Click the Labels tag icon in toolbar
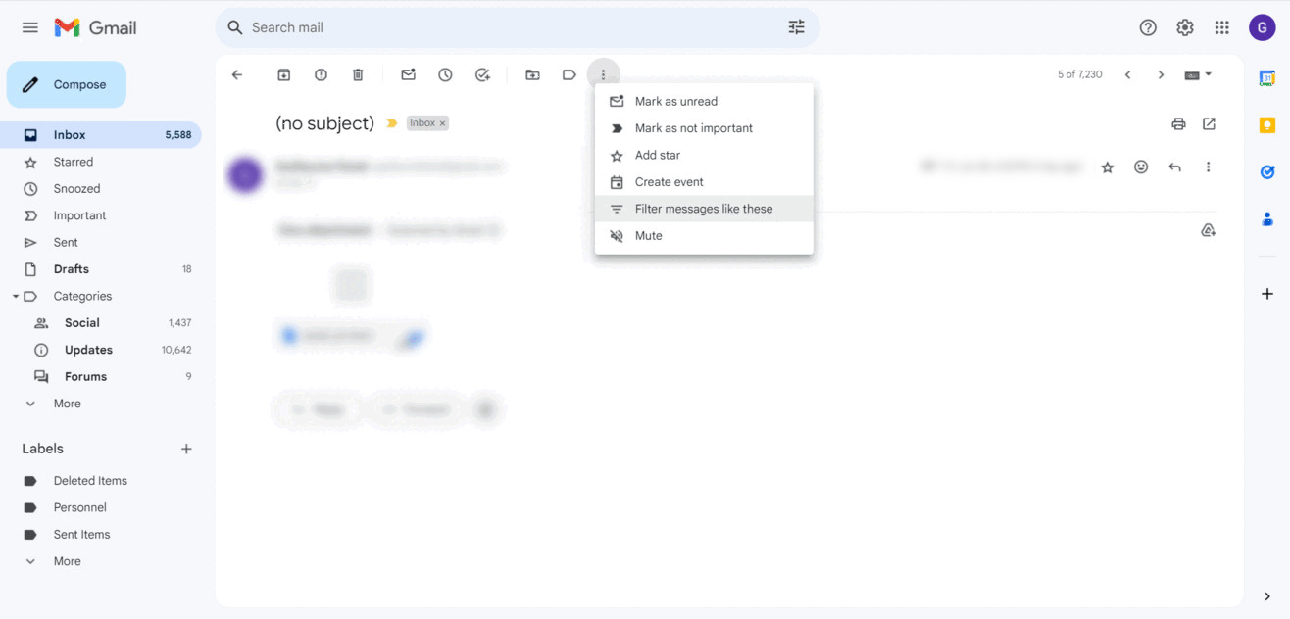 coord(570,74)
